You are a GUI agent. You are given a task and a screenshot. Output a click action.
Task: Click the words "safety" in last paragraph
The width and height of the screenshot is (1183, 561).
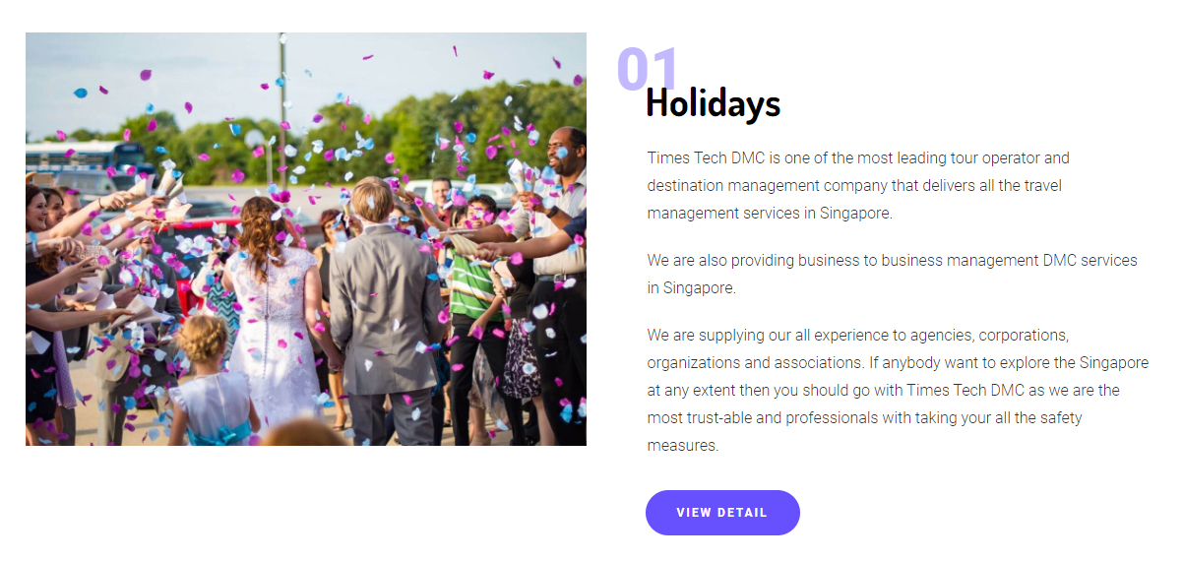pyautogui.click(x=1056, y=417)
